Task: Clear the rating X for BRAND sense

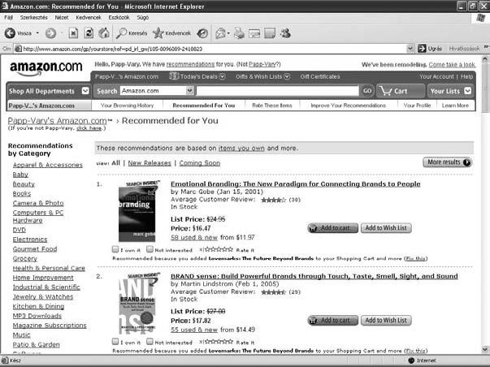Action: click(x=202, y=342)
